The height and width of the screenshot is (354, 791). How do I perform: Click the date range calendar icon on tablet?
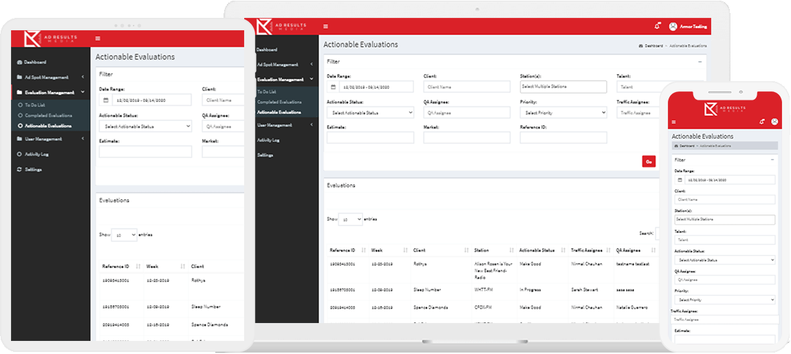[105, 100]
